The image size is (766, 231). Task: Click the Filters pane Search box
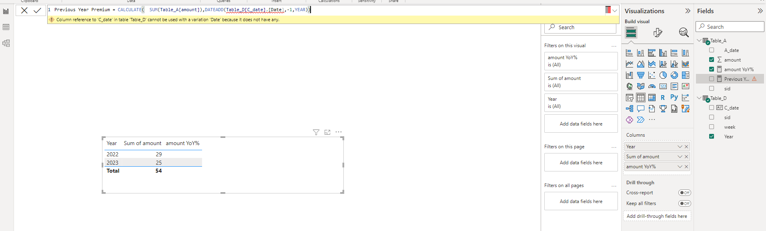coord(580,28)
